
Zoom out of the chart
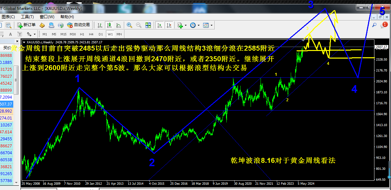point(139,25)
